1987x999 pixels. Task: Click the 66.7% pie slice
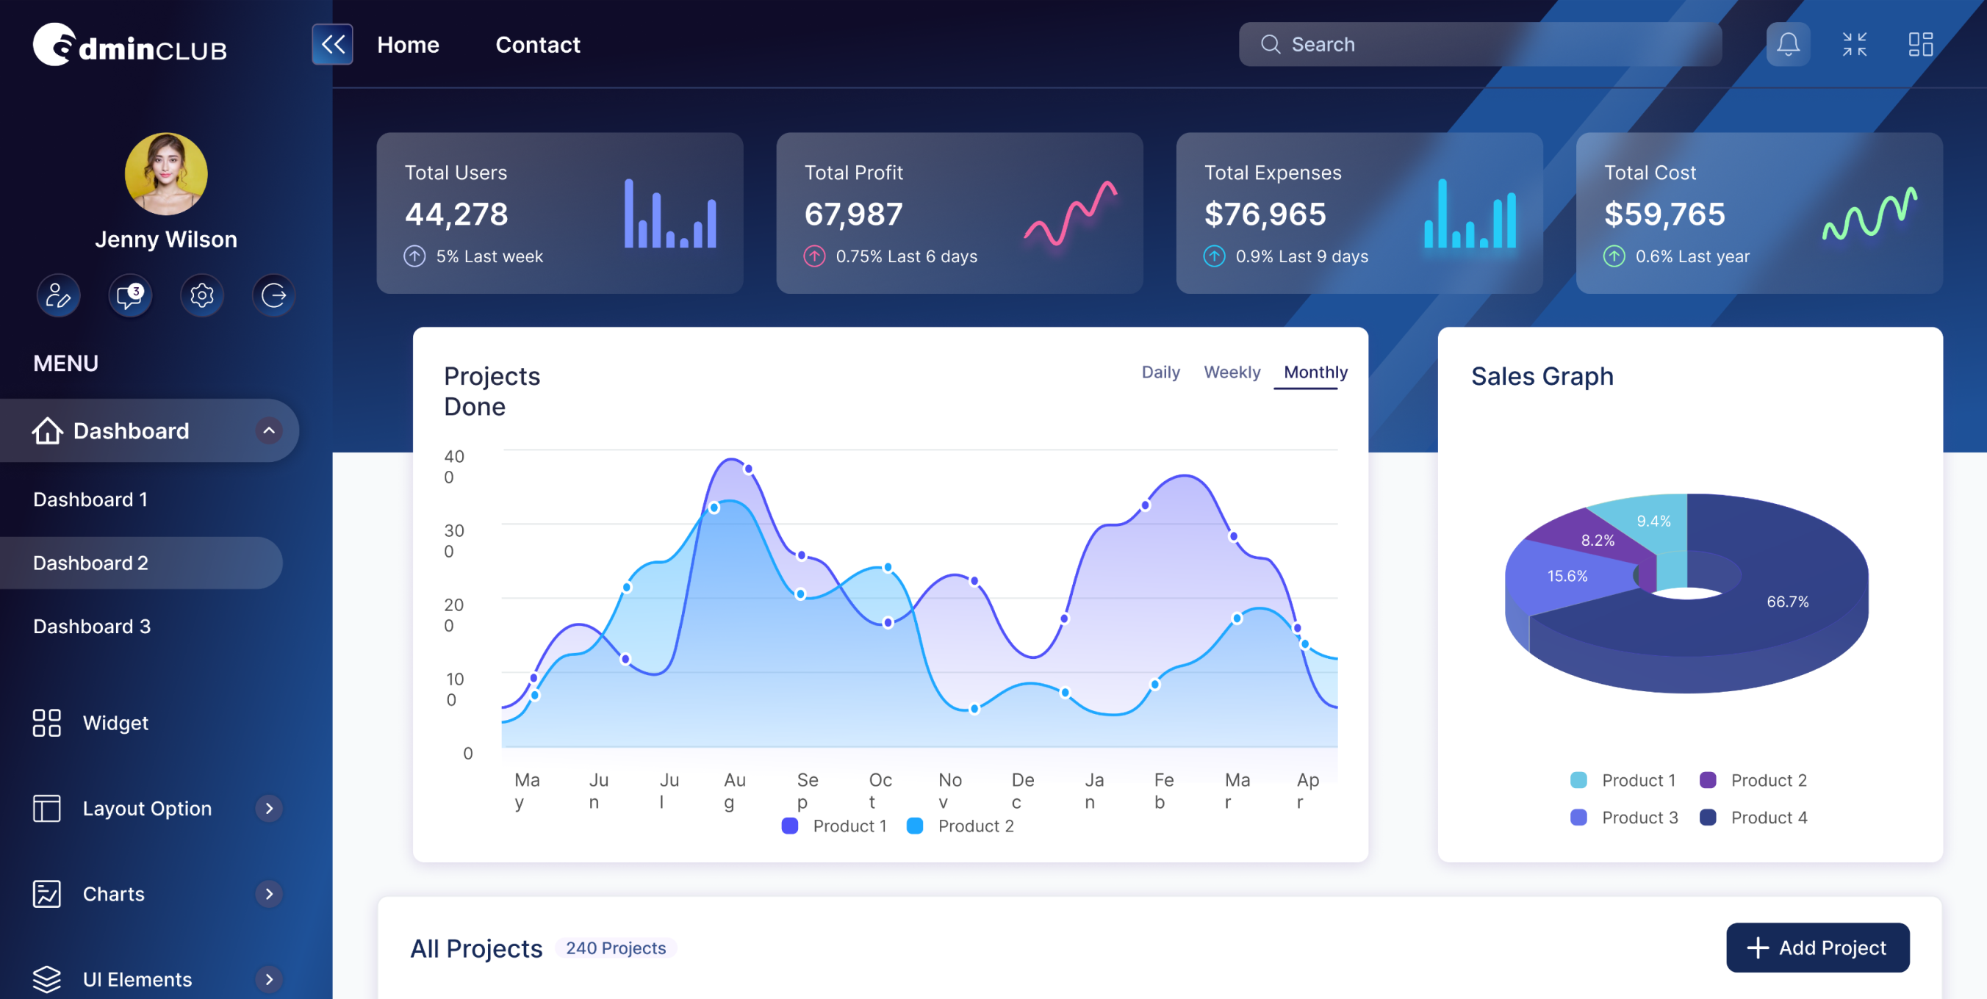click(1787, 602)
